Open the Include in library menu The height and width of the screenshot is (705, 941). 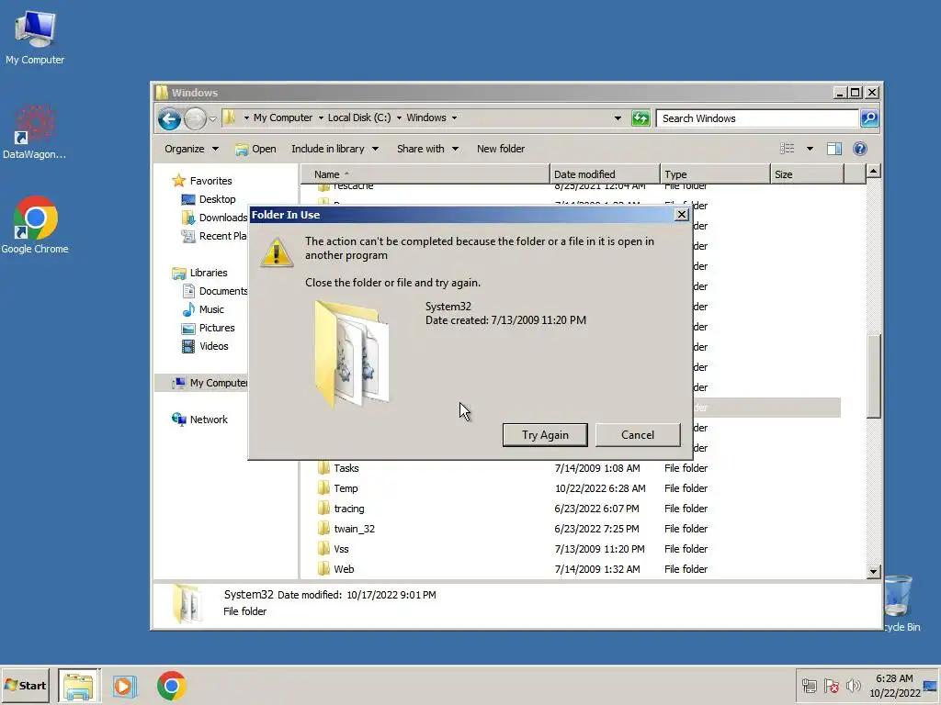click(334, 149)
